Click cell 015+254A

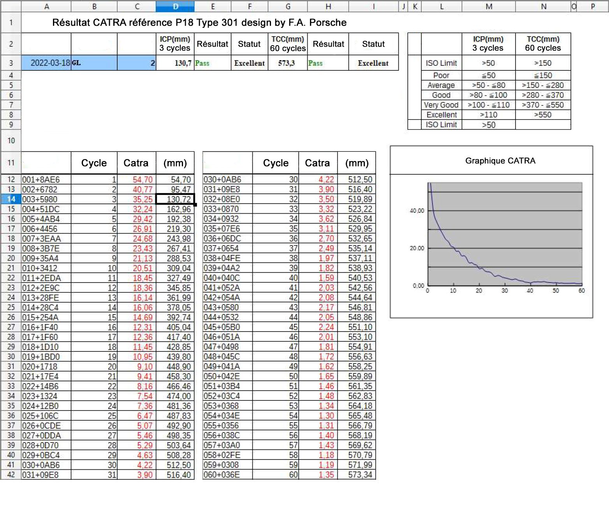coord(46,317)
